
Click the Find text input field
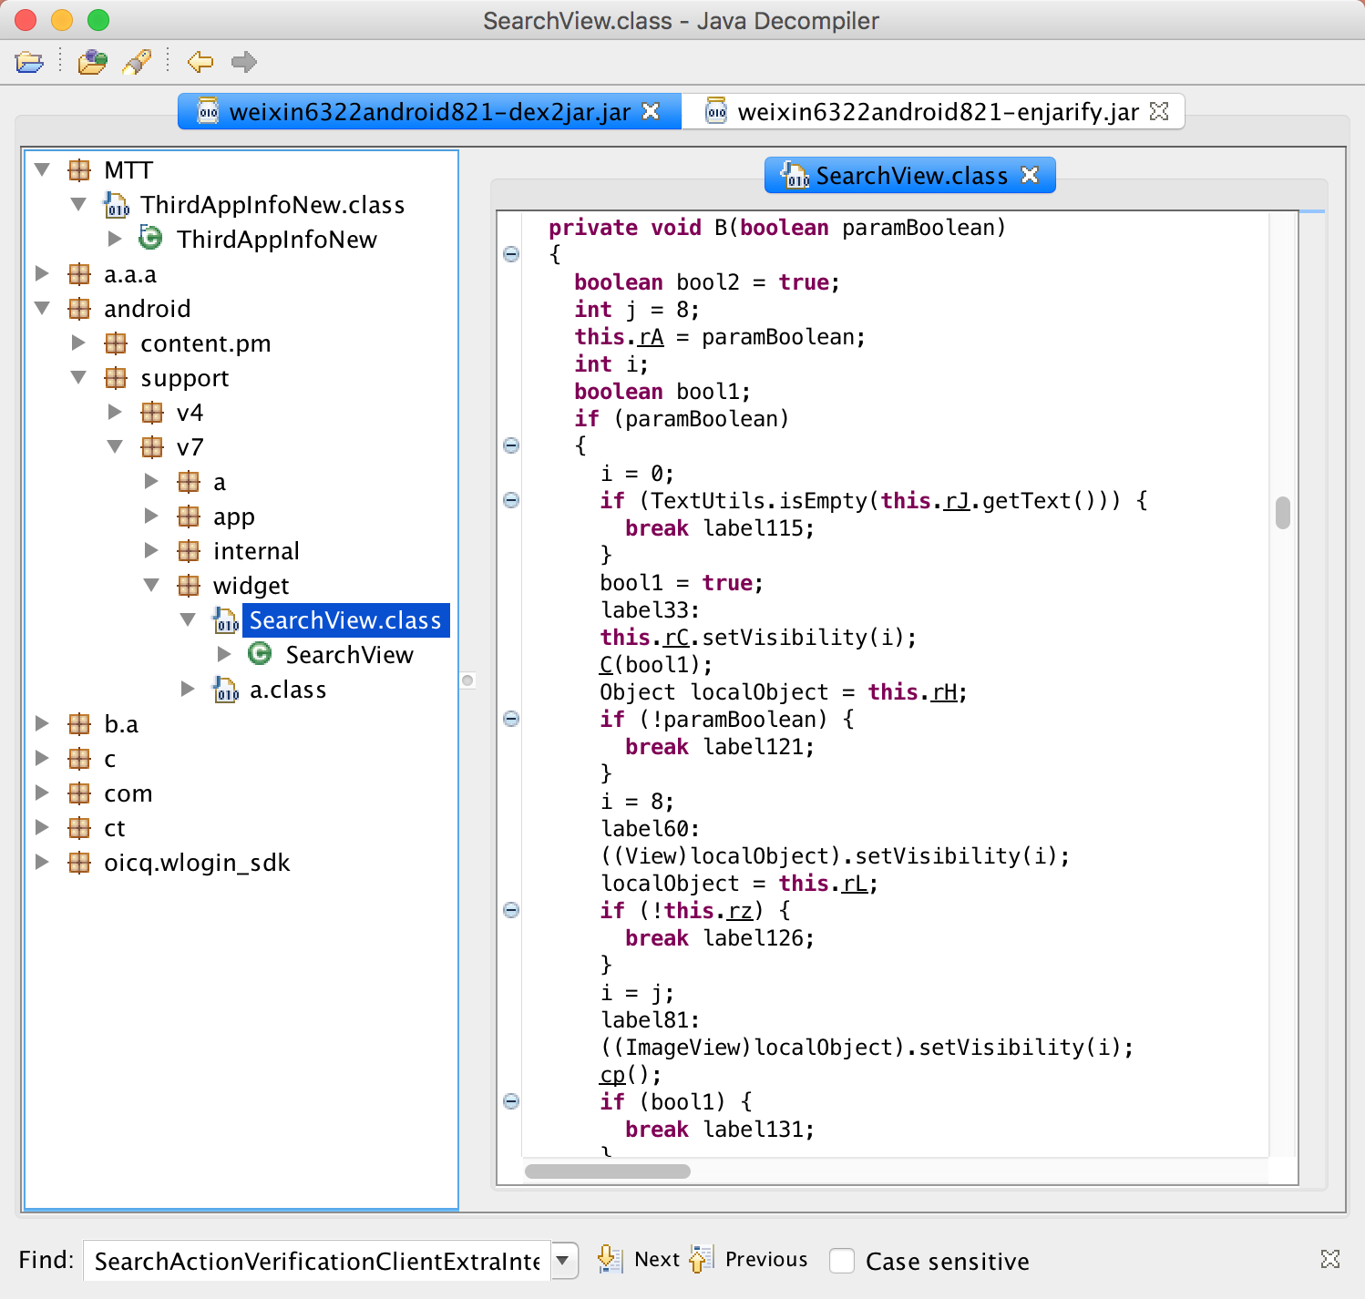click(x=317, y=1261)
